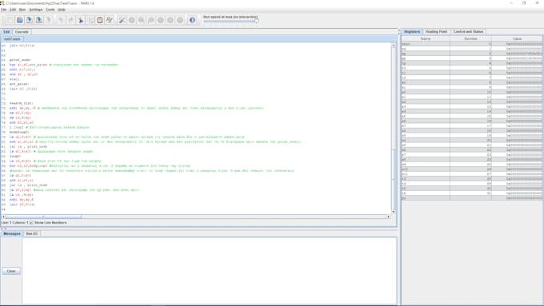Viewport: 544px width, 306px height.
Task: Click the Dump Memory toolbar icon
Action: (x=49, y=20)
